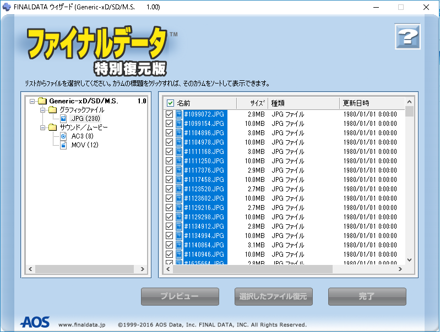Viewport: 440px width, 332px height.
Task: Uncheck the checkbox for #1111168.JPG
Action: tap(169, 152)
